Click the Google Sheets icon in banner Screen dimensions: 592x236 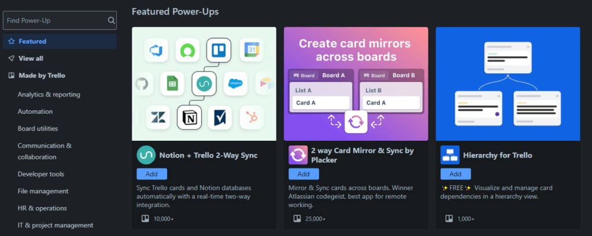pos(172,83)
